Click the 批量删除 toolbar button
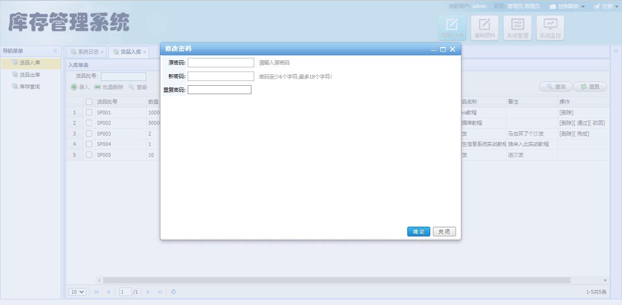 click(x=109, y=87)
